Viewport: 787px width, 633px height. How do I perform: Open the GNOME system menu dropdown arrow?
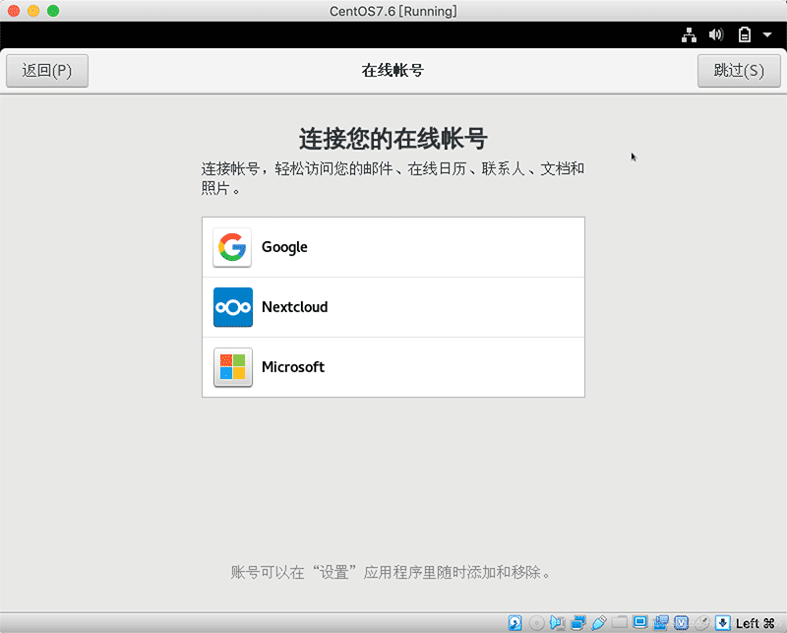click(766, 33)
